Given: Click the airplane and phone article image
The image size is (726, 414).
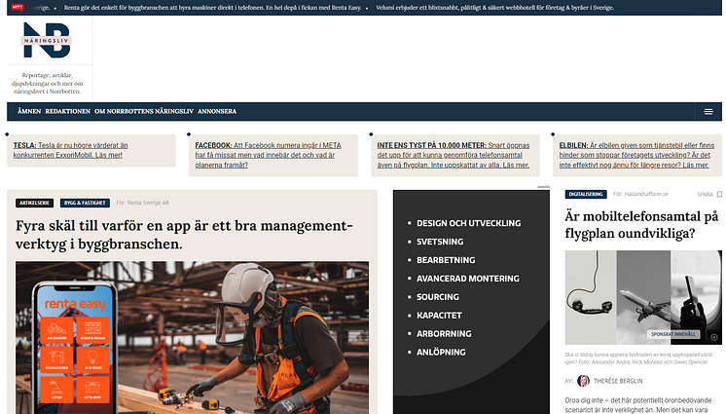Looking at the screenshot, I should pos(640,296).
